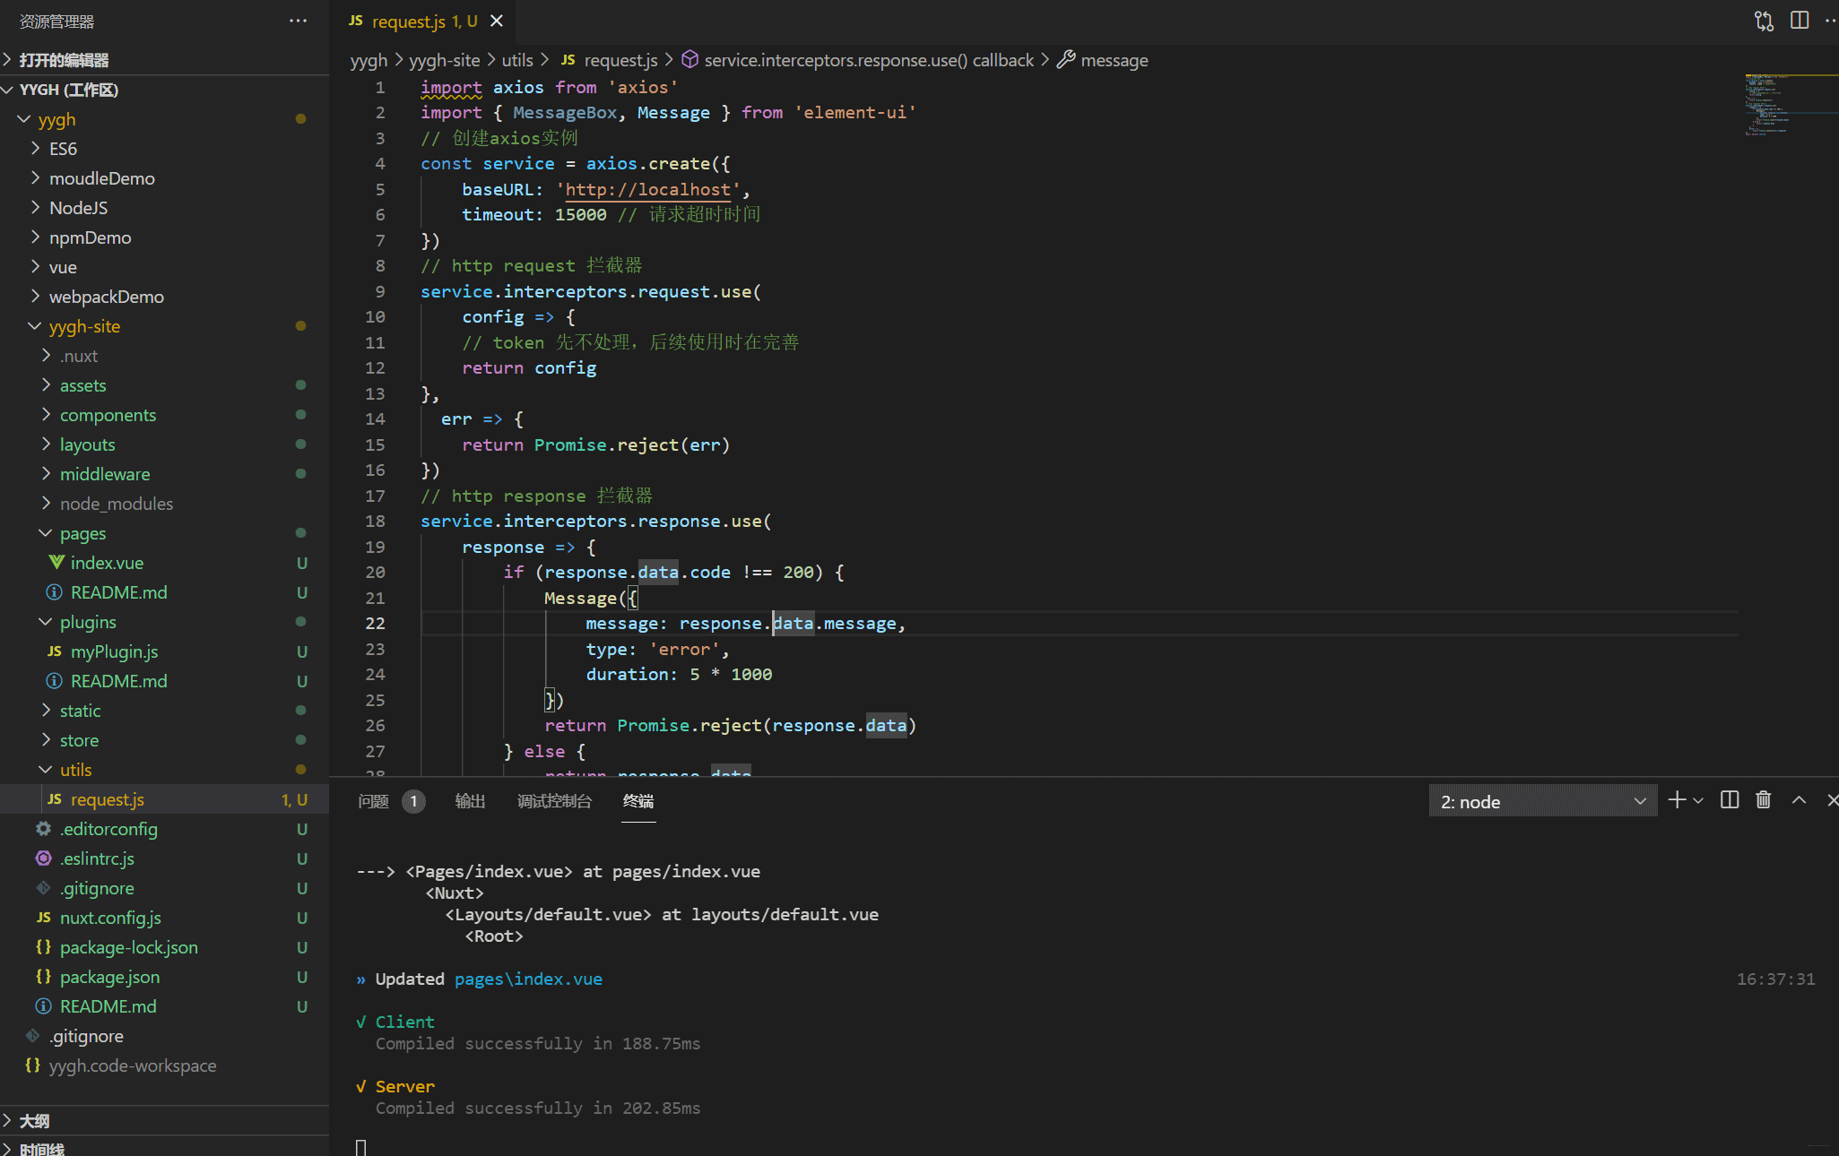This screenshot has width=1839, height=1156.
Task: Kill terminal with the trash icon
Action: click(1763, 800)
